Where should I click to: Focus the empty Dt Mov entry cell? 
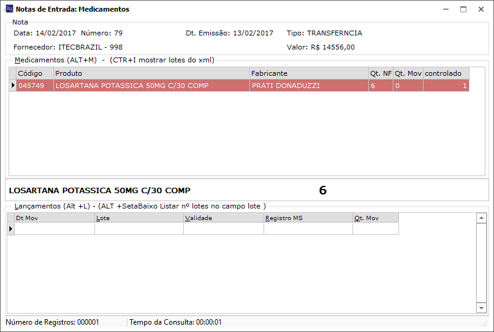pos(55,229)
